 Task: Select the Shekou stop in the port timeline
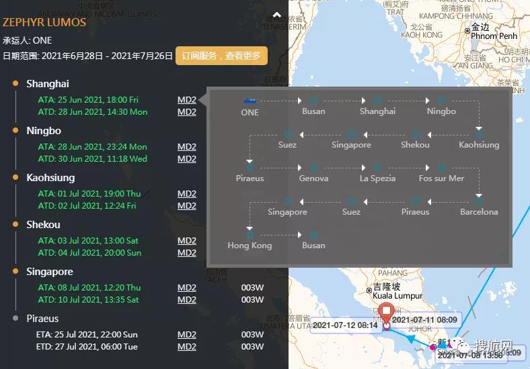[x=43, y=225]
